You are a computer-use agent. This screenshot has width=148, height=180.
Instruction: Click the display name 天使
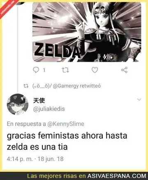coord(39,101)
